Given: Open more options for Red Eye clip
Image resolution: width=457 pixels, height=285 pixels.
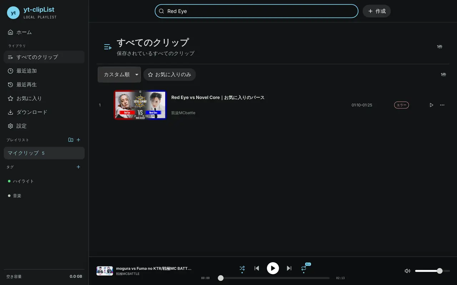Looking at the screenshot, I should pyautogui.click(x=442, y=105).
